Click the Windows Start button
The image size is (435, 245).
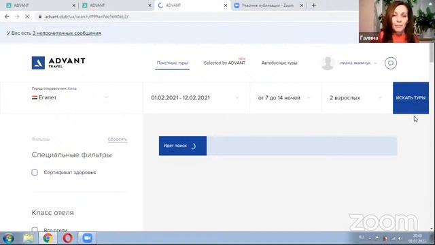click(9, 238)
